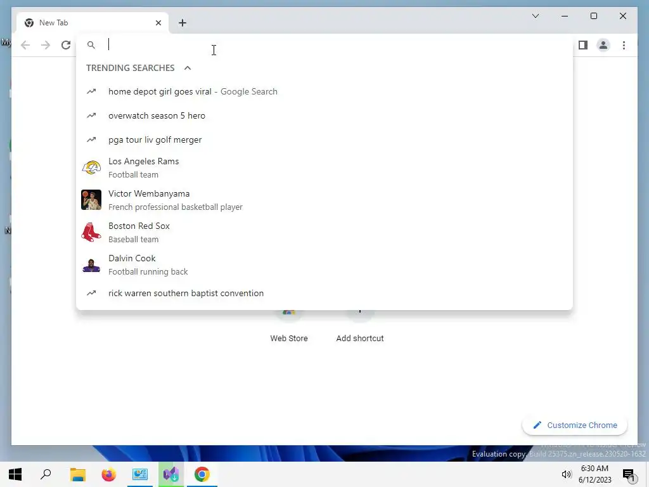The height and width of the screenshot is (487, 649).
Task: Click the Los Angeles Rams logo thumbnail
Action: (91, 167)
